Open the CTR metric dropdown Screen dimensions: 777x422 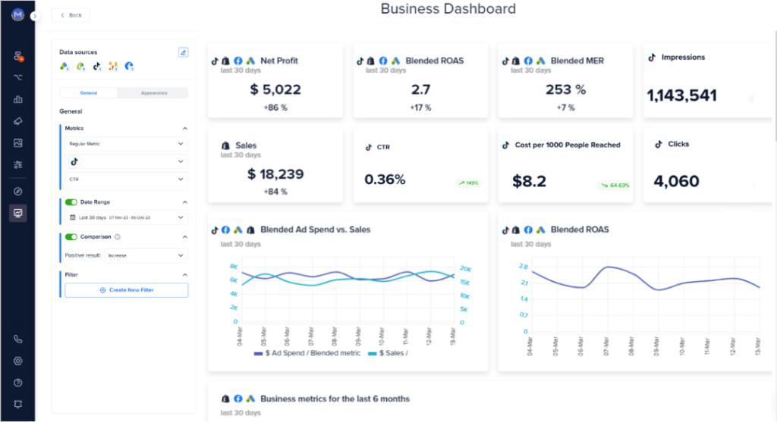(125, 179)
